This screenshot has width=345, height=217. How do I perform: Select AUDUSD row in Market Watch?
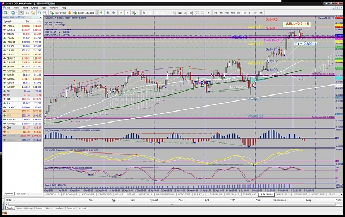point(22,71)
